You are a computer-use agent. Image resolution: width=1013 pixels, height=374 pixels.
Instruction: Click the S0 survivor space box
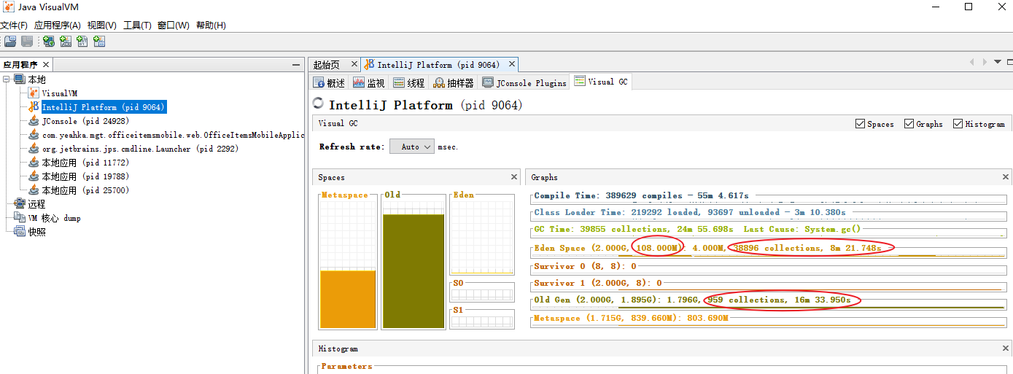click(x=482, y=292)
